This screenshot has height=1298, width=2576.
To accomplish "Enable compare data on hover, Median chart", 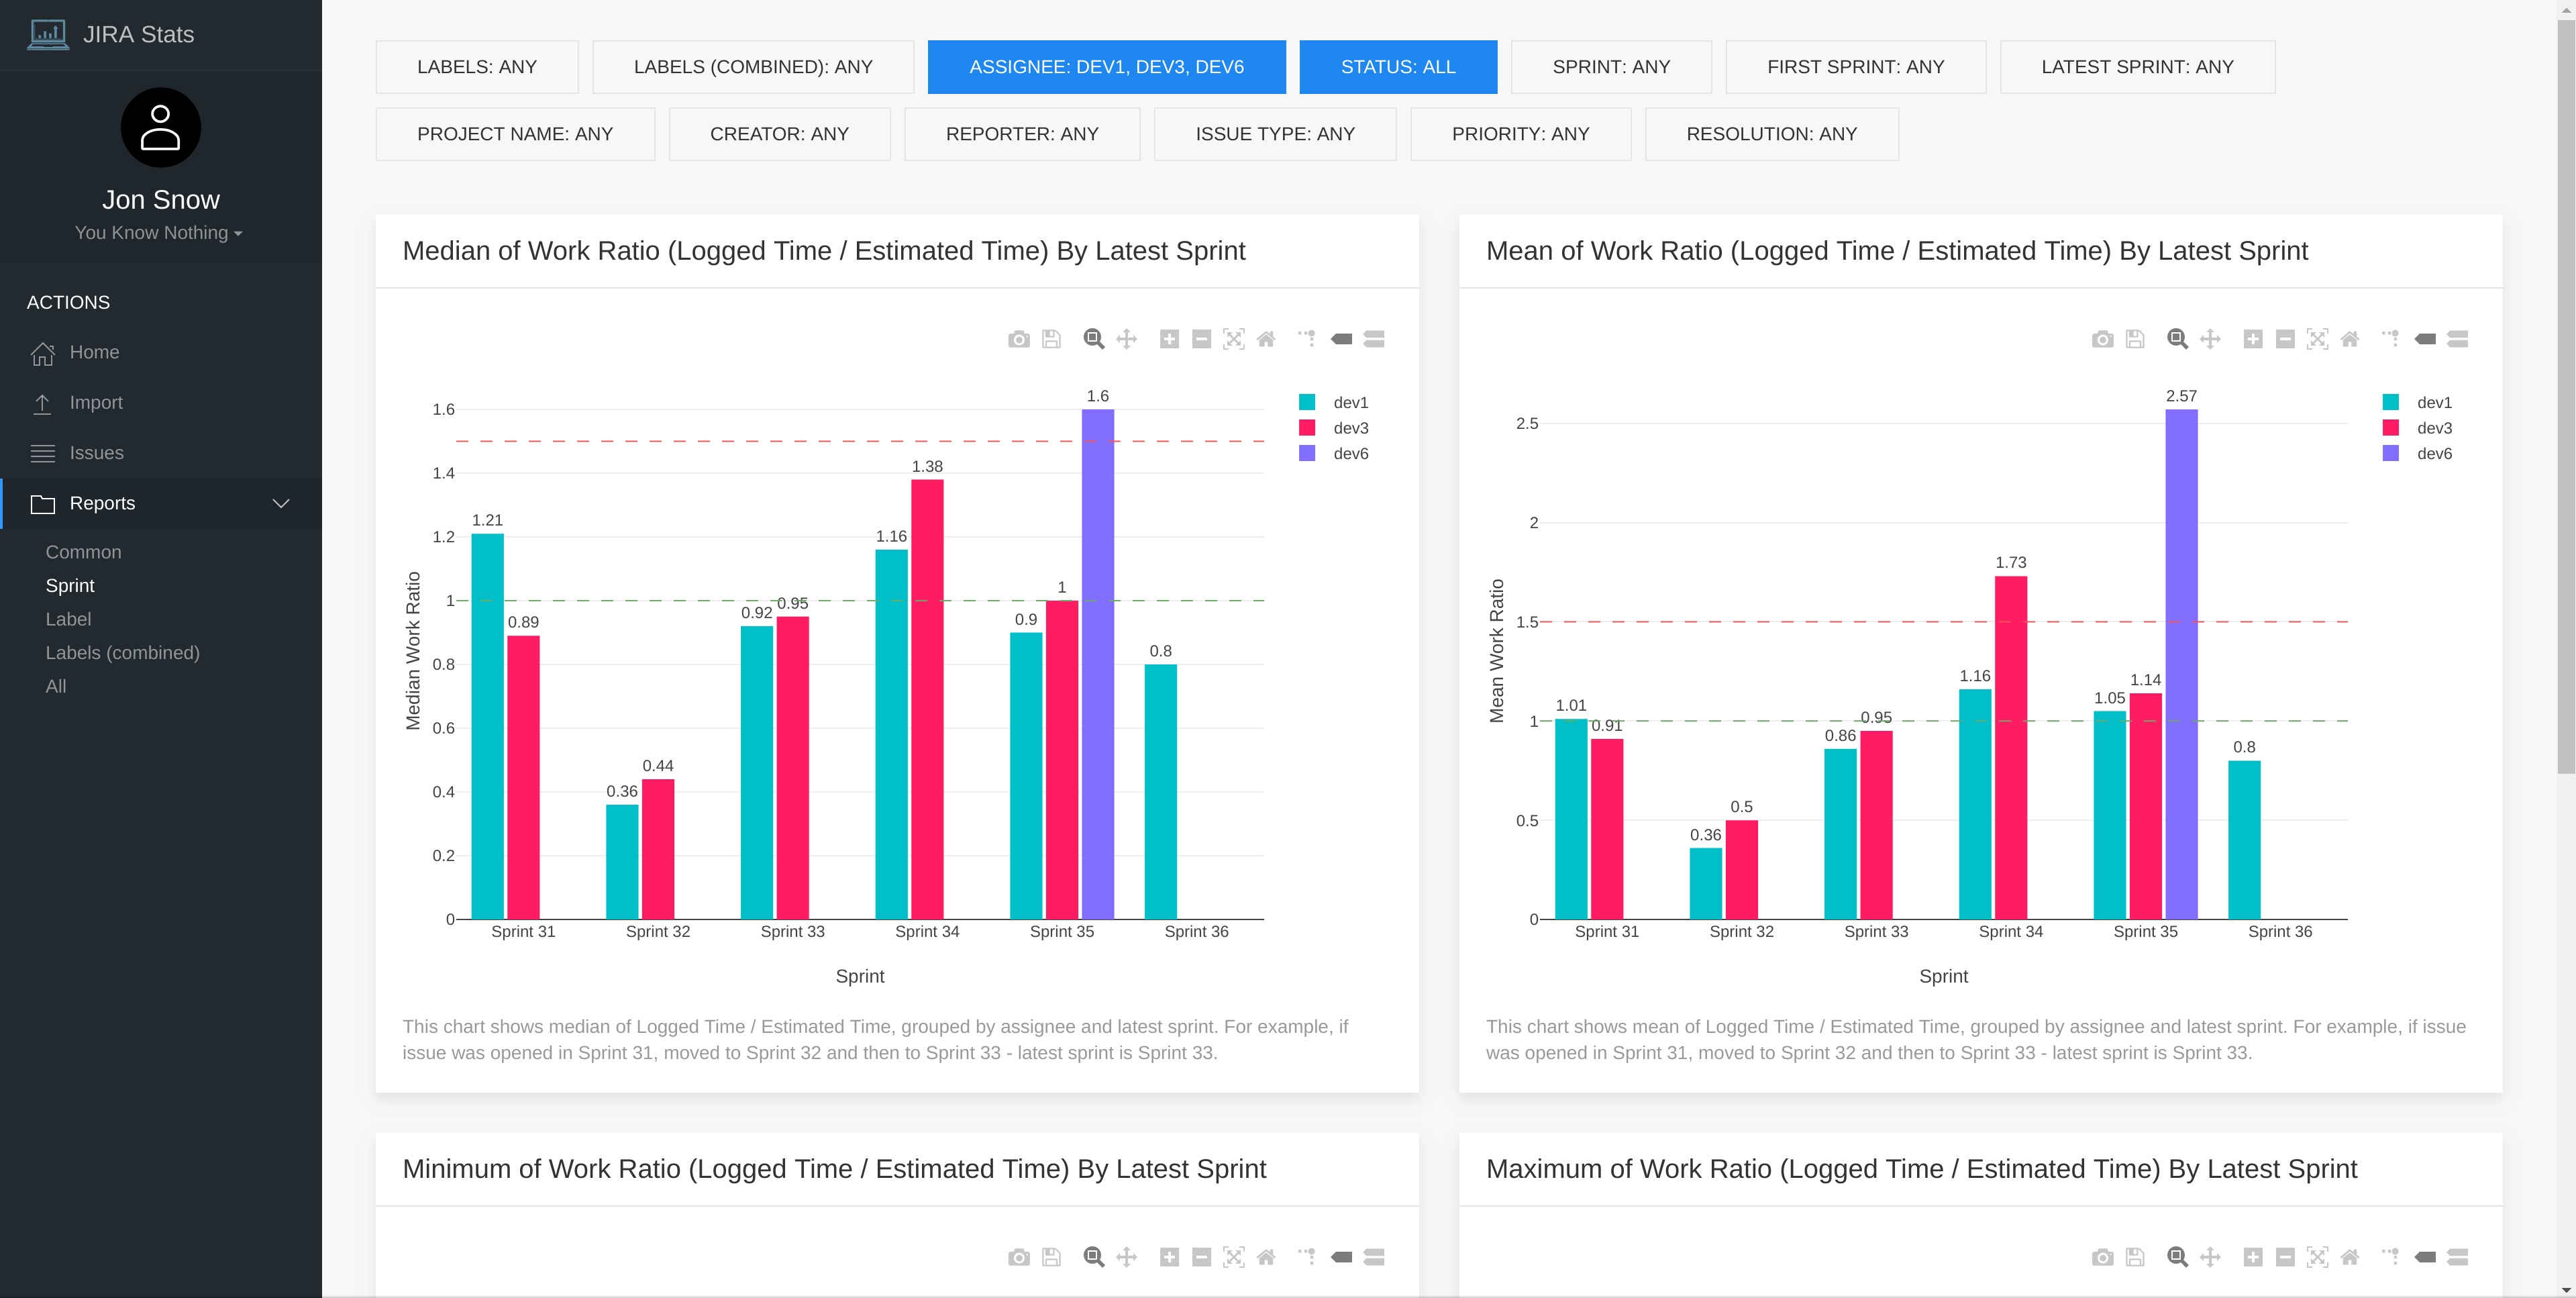I will pyautogui.click(x=1374, y=339).
